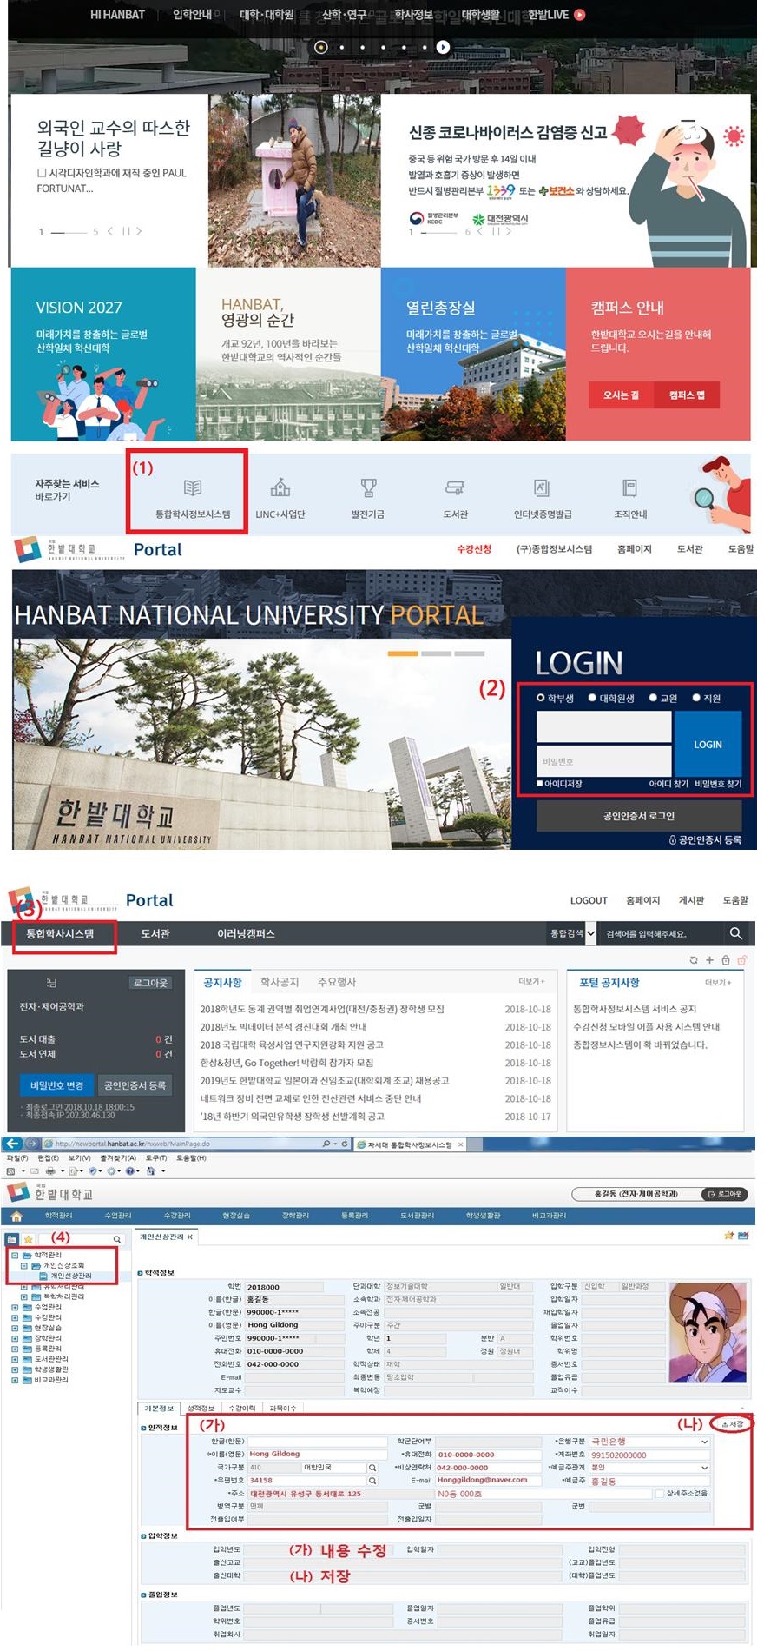Open the 학적관리 top menu item
Viewport: 764px width, 1651px height.
coord(59,1216)
